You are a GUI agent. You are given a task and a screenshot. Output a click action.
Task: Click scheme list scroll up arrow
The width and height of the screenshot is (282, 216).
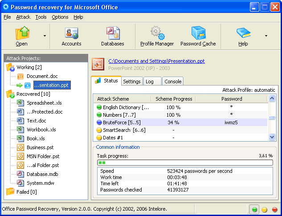click(272, 98)
